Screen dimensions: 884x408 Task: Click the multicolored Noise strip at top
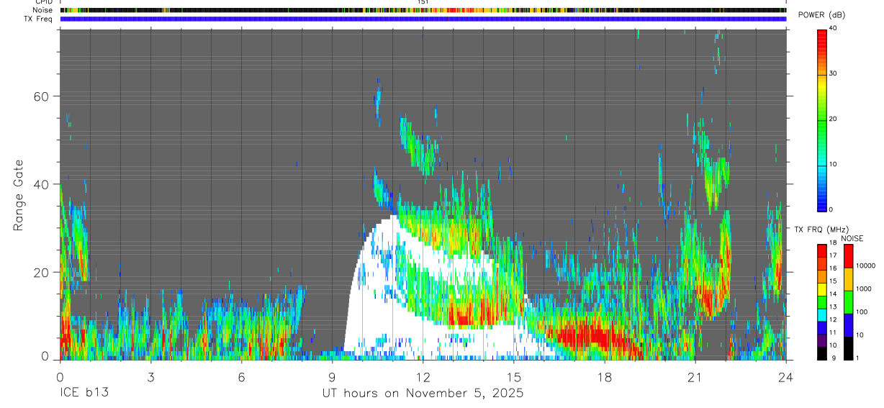423,10
